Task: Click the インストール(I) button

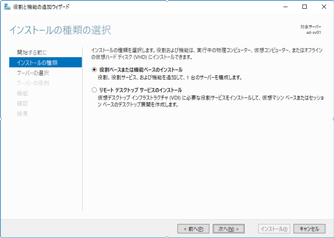Action: (x=274, y=228)
